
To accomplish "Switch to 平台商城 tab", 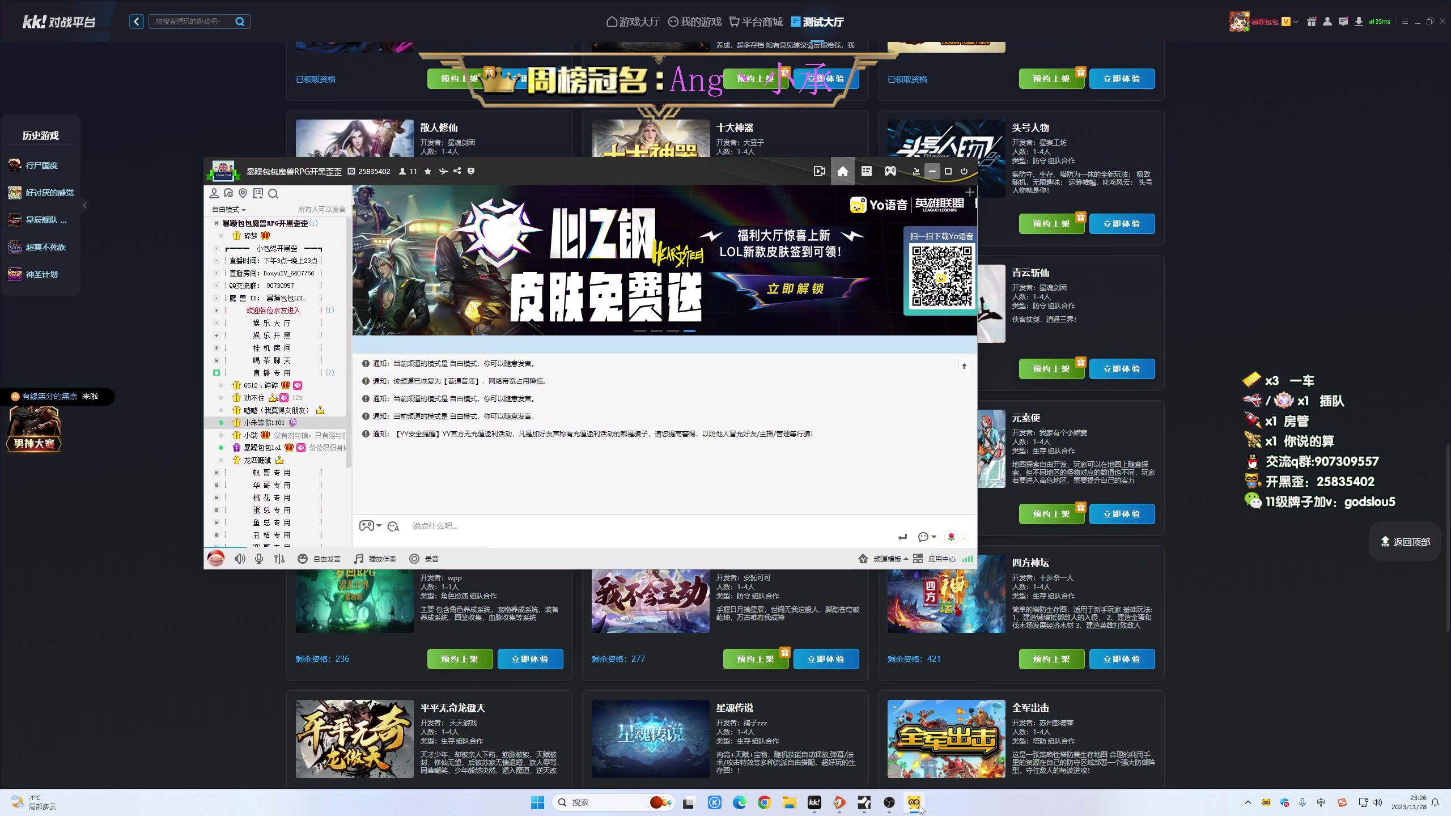I will pos(756,22).
